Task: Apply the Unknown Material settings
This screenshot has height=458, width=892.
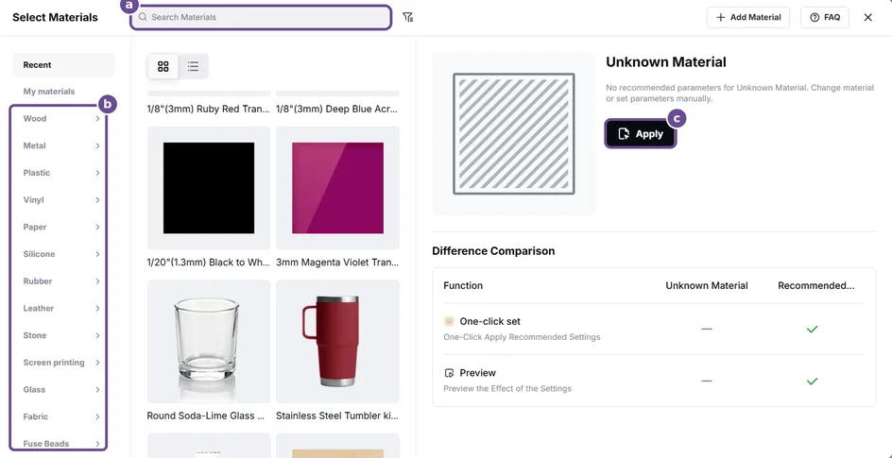Action: point(641,134)
